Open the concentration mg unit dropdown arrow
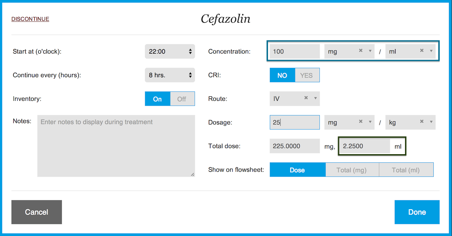Screen dimensions: 452x236 click(370, 51)
